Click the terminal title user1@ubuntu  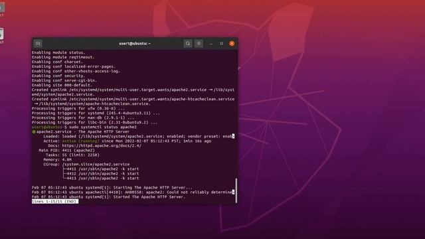click(x=135, y=43)
